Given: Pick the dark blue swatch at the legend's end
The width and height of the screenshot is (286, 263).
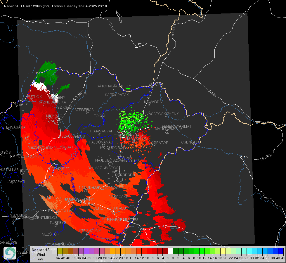Looking at the screenshot, I should click(281, 251).
